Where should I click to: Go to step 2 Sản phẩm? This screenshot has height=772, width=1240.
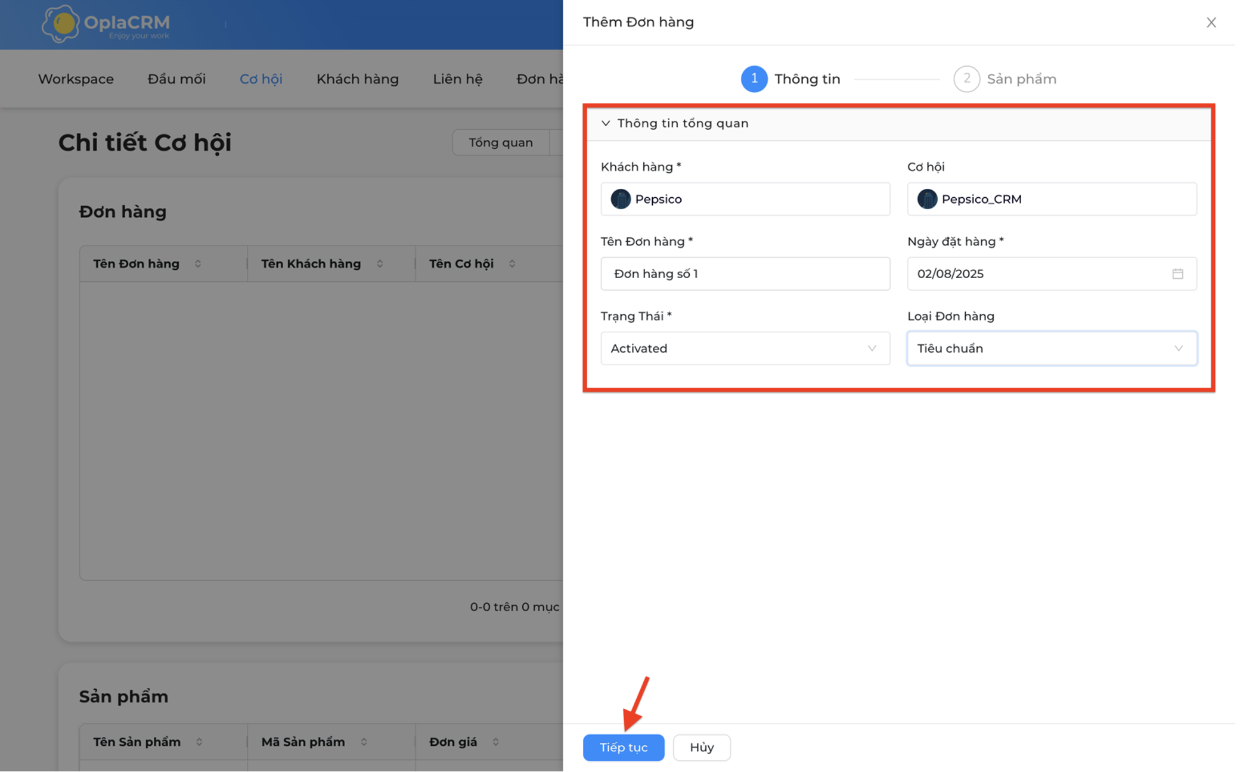(x=1005, y=79)
